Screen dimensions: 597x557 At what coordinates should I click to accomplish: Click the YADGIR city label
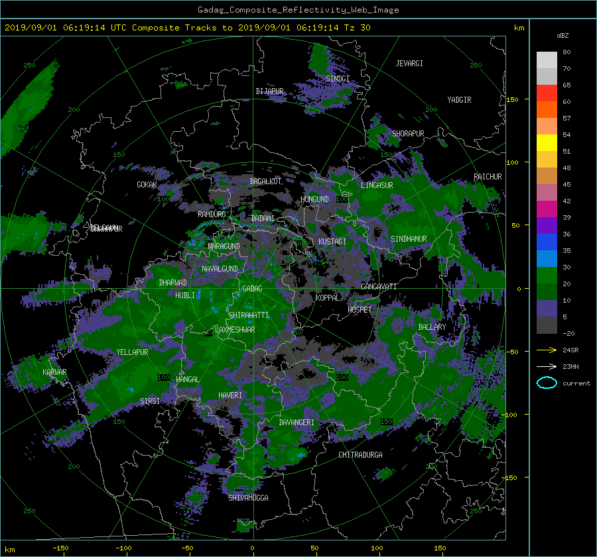459,100
